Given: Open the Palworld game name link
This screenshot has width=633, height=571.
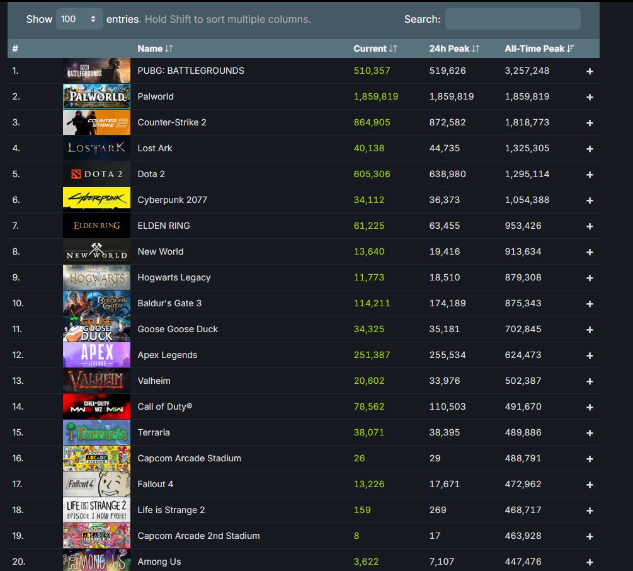Looking at the screenshot, I should pos(156,96).
